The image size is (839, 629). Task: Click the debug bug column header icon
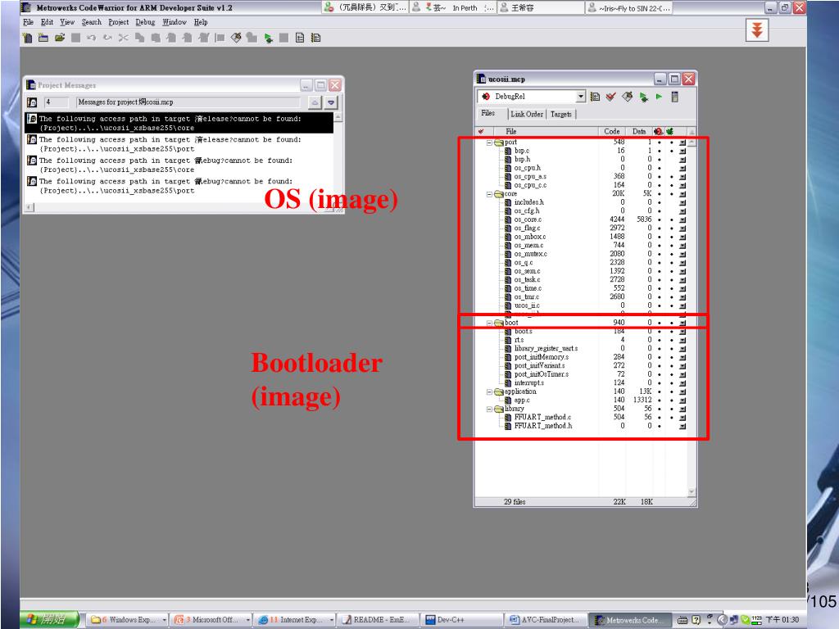[658, 132]
